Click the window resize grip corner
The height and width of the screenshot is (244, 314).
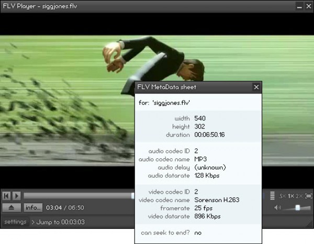tap(310, 224)
